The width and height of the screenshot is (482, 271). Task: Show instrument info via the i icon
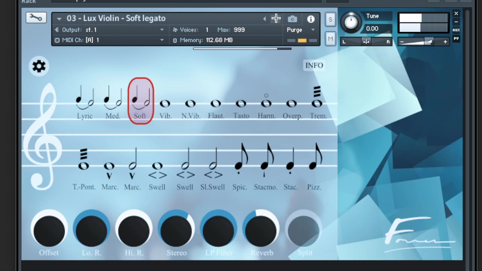[x=311, y=19]
